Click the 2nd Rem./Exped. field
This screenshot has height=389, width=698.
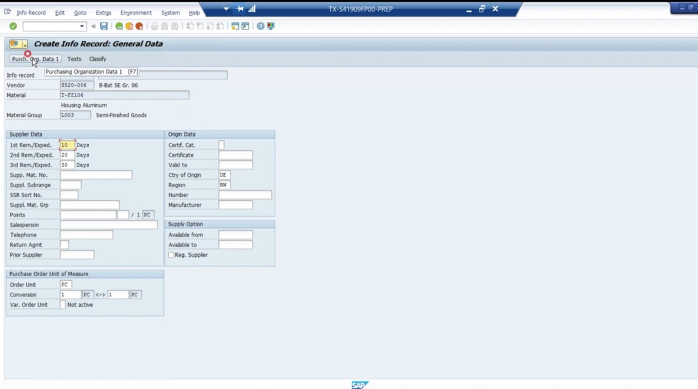click(x=67, y=155)
